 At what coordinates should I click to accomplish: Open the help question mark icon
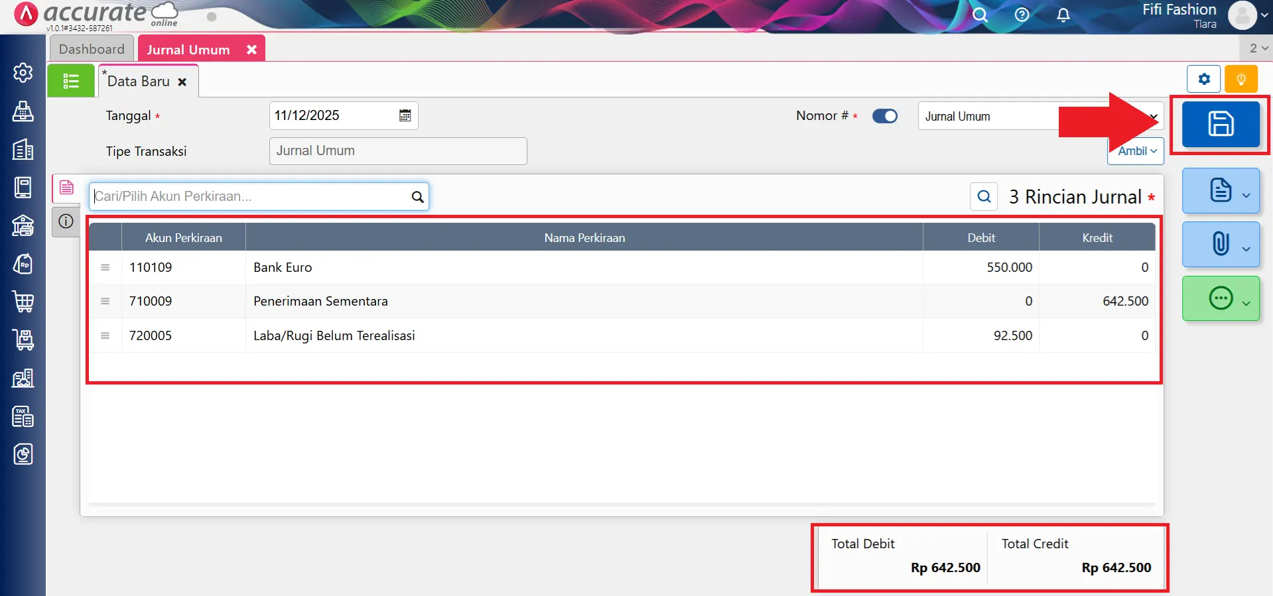tap(1022, 15)
